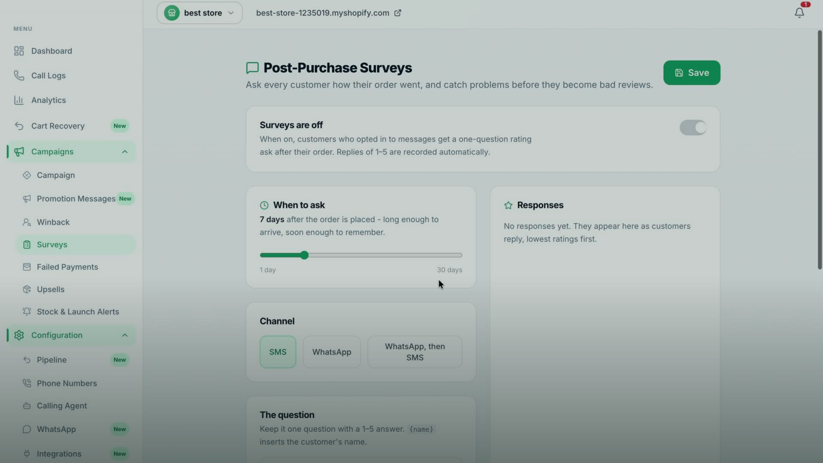Click the page vertical scrollbar
Image resolution: width=823 pixels, height=463 pixels.
pos(820,150)
